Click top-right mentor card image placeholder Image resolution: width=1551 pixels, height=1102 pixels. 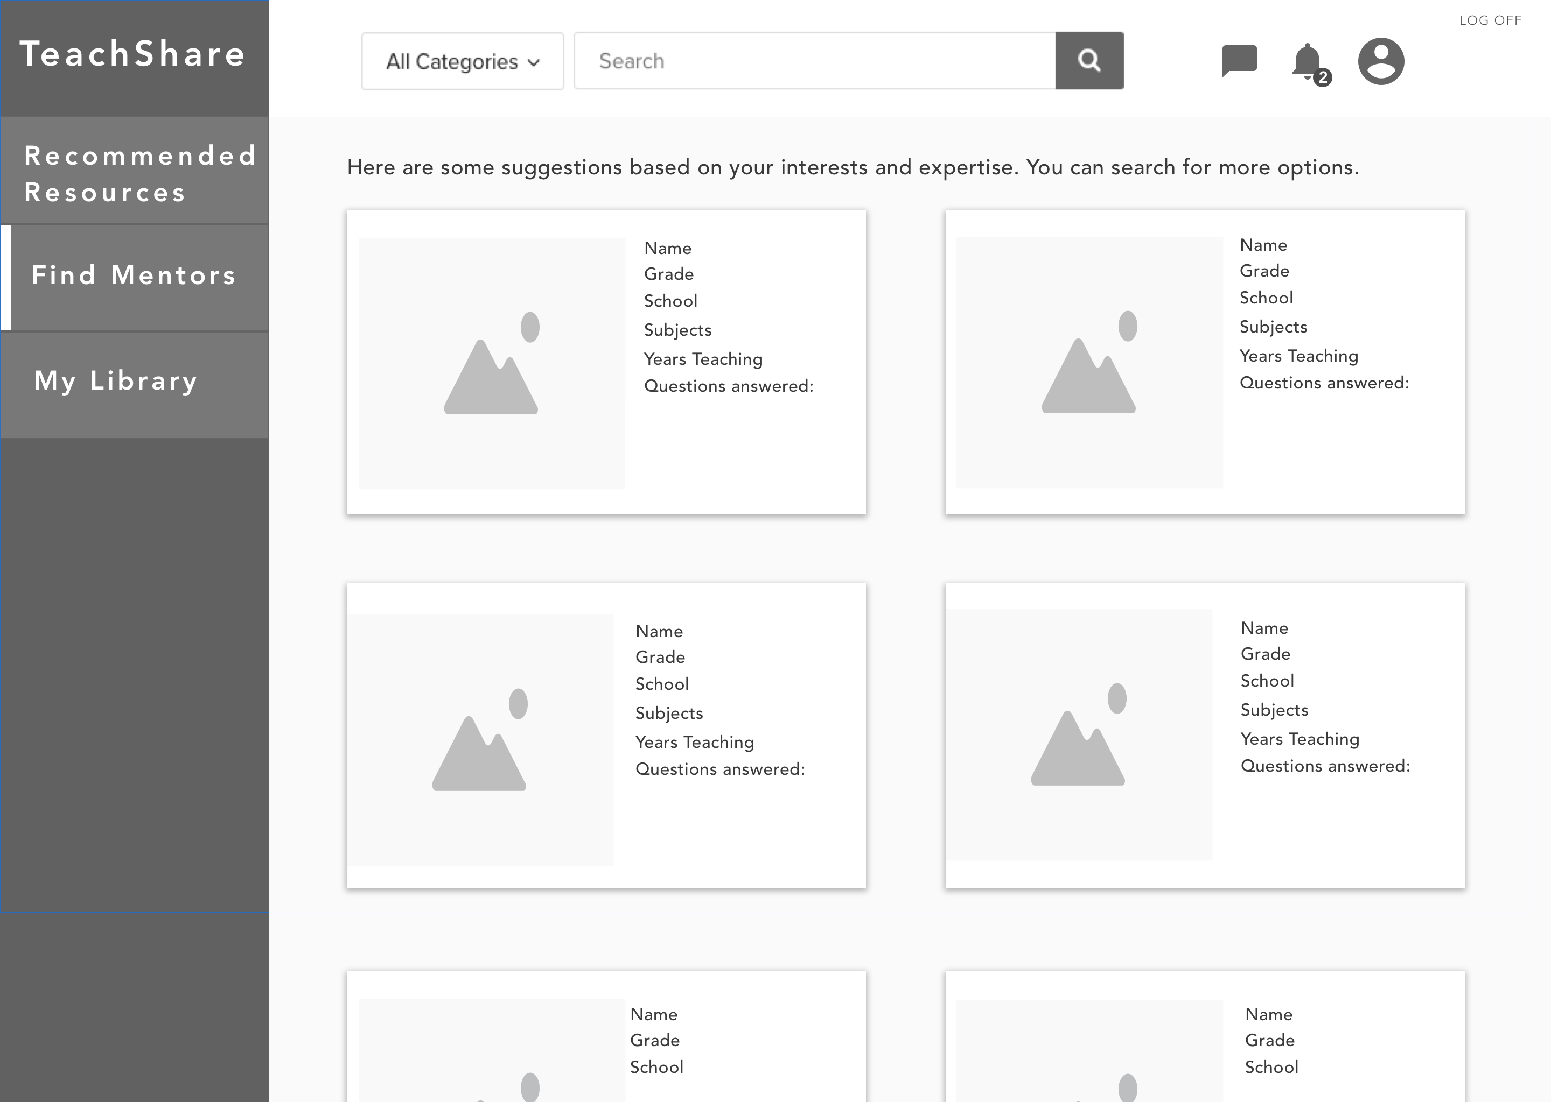point(1089,362)
